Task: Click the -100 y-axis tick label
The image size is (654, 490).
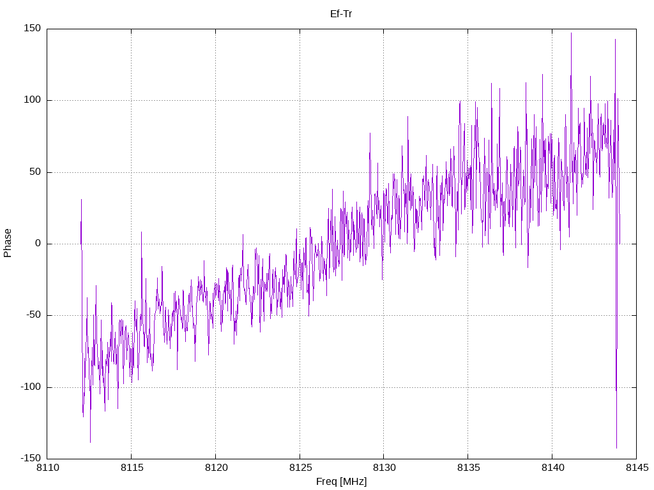Action: pos(31,387)
